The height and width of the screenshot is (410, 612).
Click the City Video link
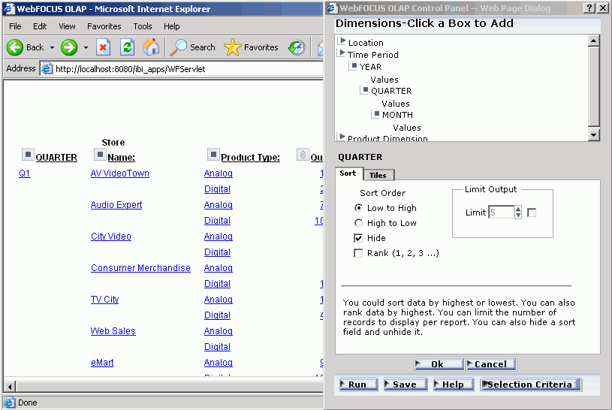pyautogui.click(x=111, y=237)
